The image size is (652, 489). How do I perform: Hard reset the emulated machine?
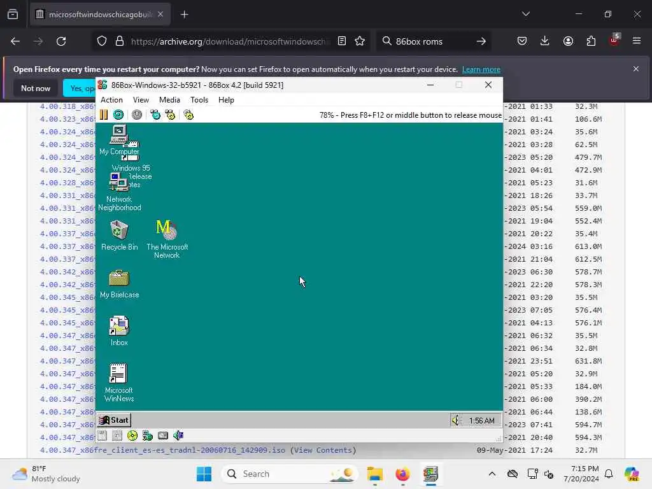(118, 115)
